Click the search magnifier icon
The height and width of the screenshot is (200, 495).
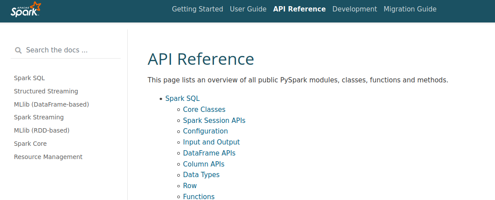pos(18,50)
